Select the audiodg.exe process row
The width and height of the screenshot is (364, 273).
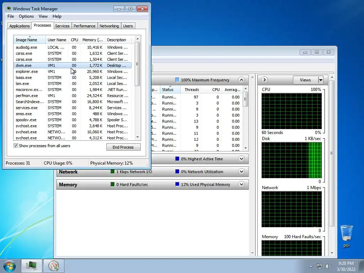coord(73,47)
